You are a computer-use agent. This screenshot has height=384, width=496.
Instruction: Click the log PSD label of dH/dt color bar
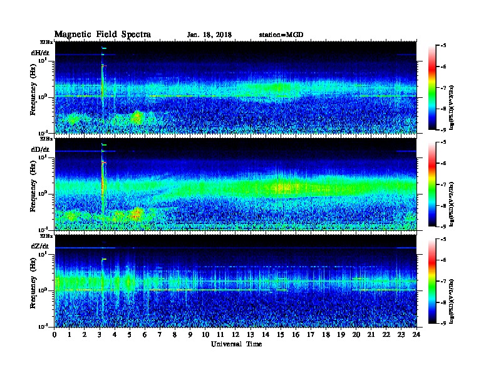click(x=452, y=108)
